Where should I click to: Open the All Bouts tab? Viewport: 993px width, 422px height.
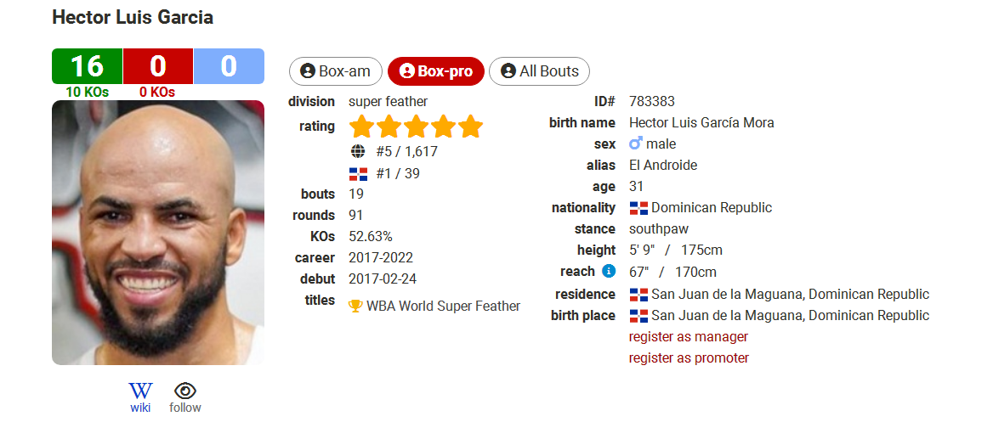coord(540,71)
